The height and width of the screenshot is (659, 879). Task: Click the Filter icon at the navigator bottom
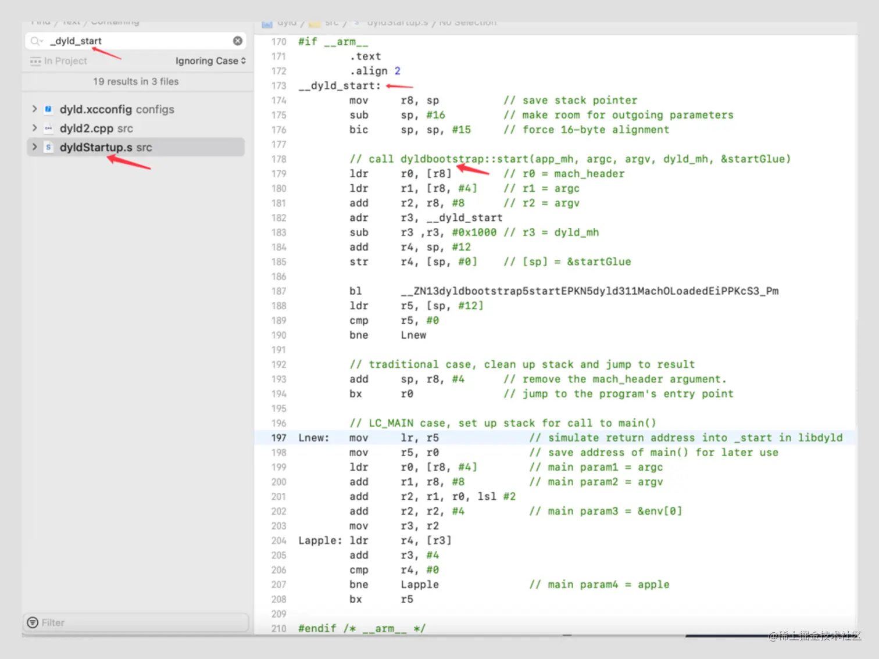(33, 622)
